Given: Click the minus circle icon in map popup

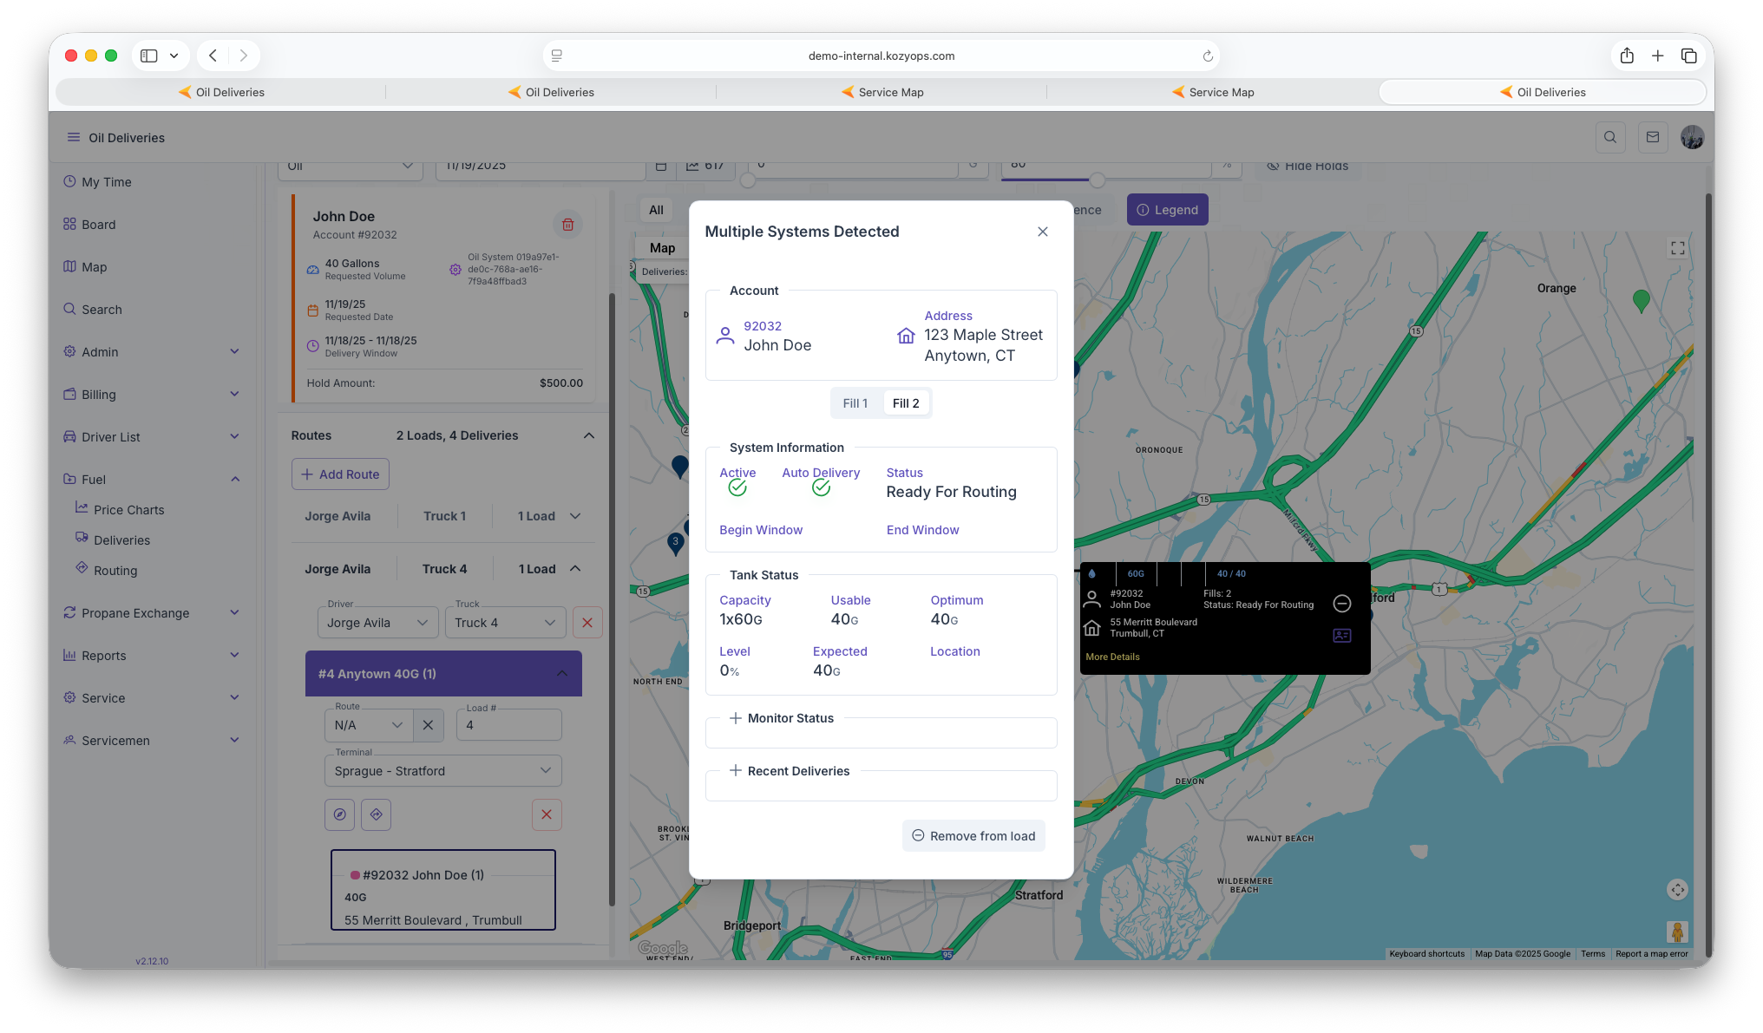Looking at the screenshot, I should click(x=1341, y=604).
